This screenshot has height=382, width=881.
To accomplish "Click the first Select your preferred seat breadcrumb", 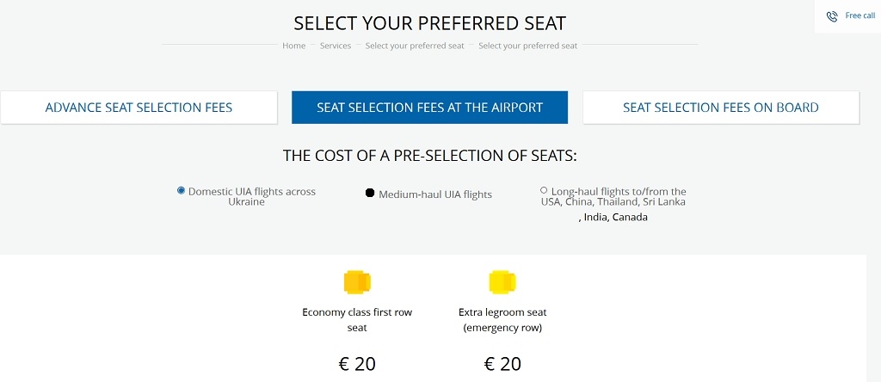I will click(415, 46).
